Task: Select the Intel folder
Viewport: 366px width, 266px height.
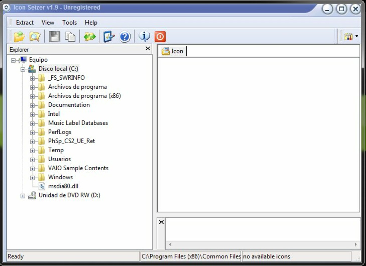Action: [54, 114]
